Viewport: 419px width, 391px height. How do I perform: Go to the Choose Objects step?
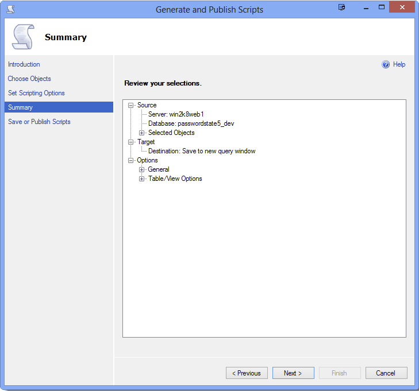coord(29,79)
